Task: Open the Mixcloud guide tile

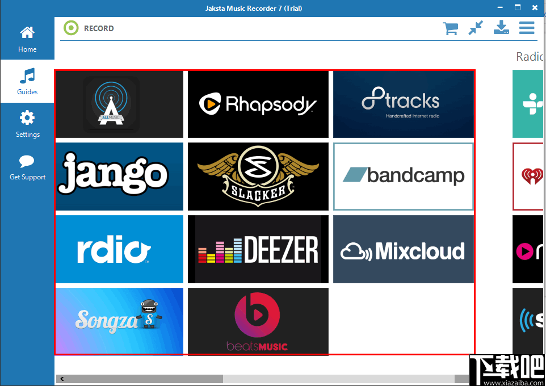Action: point(403,249)
